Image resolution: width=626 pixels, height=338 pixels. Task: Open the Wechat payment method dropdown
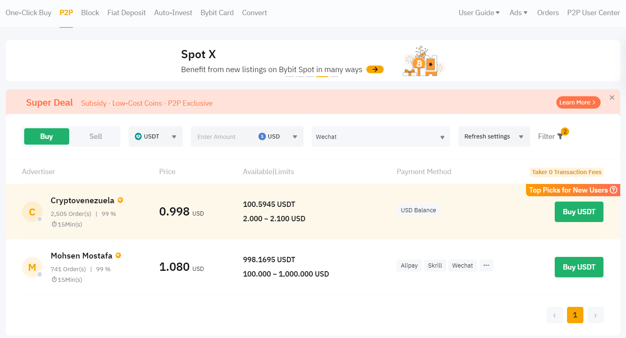[381, 136]
